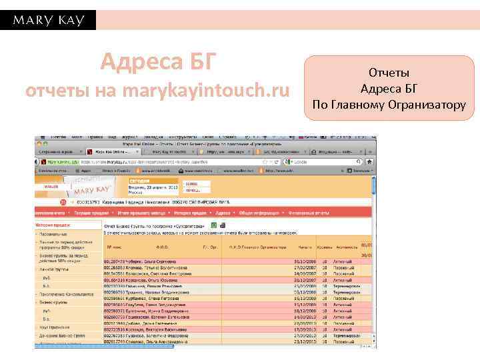The image size is (480, 360).
Task: Click the Ф.И.О. column header
Action: point(161,247)
